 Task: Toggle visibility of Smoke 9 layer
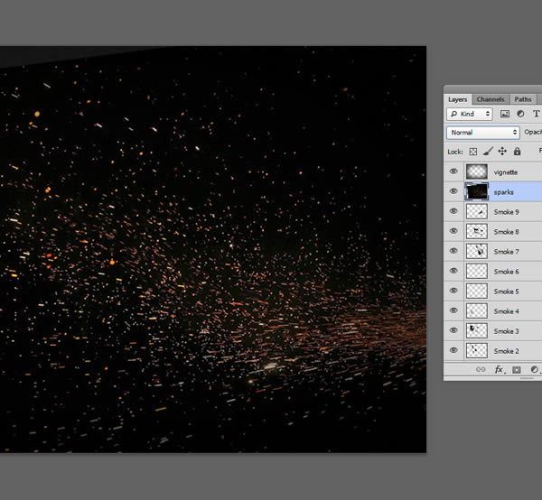(x=453, y=211)
